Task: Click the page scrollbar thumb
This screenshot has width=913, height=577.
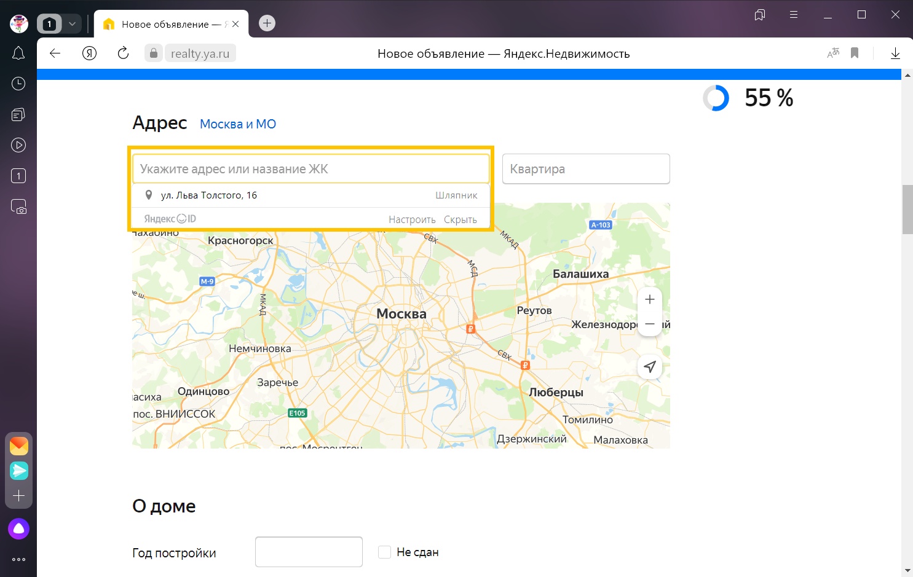Action: tap(907, 209)
